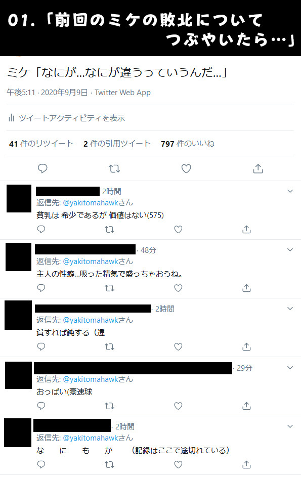Retweet the main ミケ tweet
301x479 pixels.
click(114, 168)
